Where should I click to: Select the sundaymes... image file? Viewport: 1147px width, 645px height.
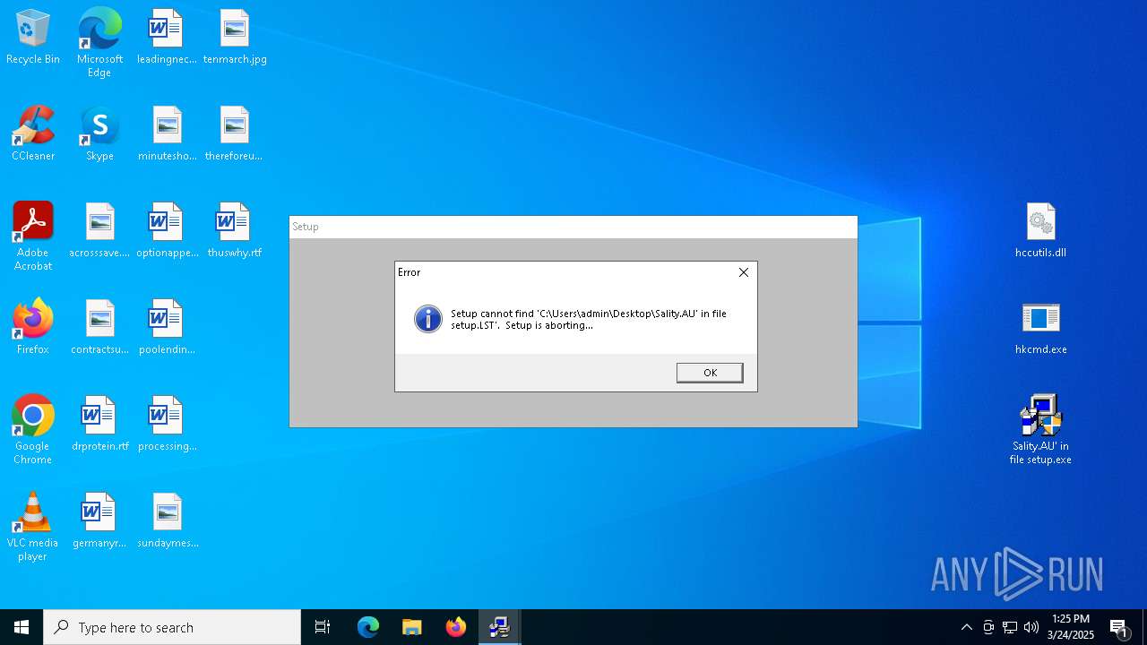click(x=167, y=521)
